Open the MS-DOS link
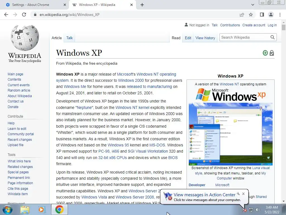Image resolution: width=286 pixels, height=215 pixels. click(157, 145)
